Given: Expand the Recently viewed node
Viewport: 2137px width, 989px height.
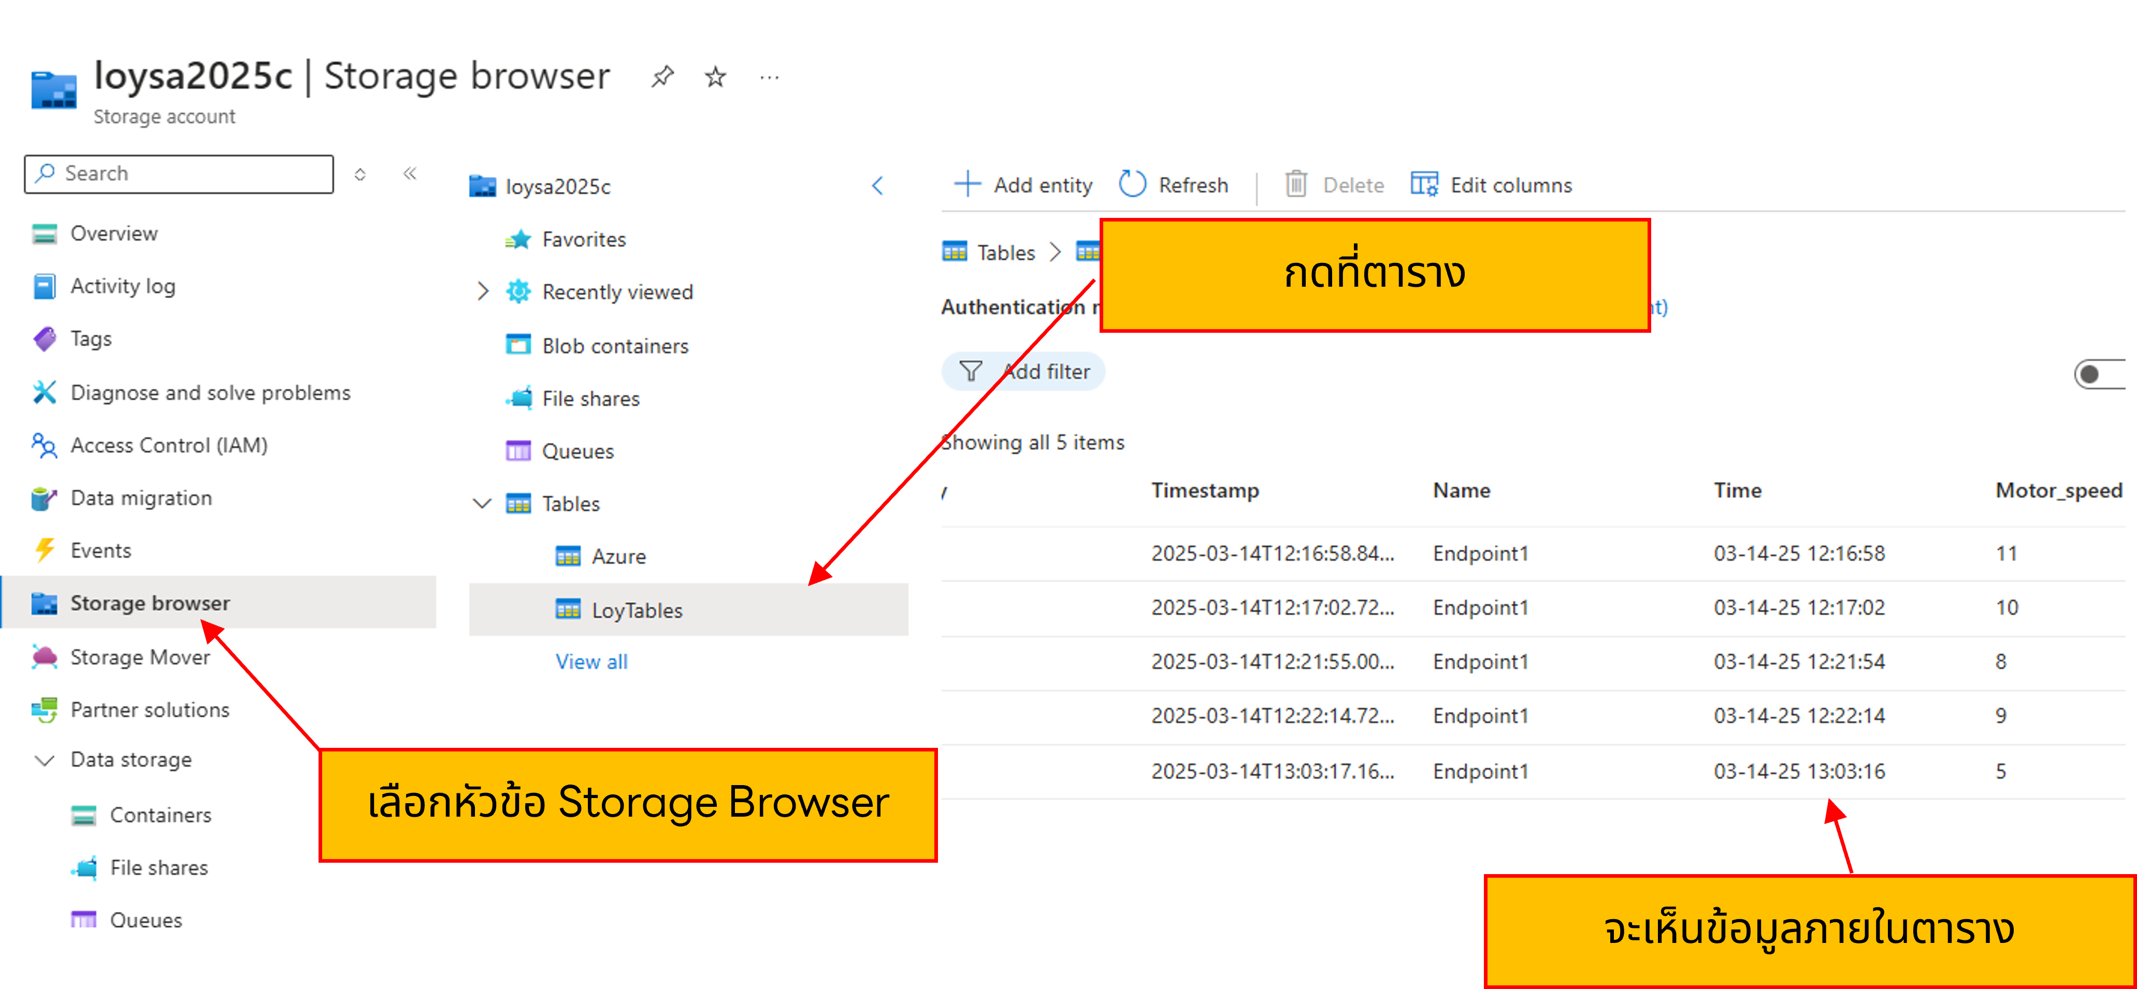Looking at the screenshot, I should tap(483, 292).
